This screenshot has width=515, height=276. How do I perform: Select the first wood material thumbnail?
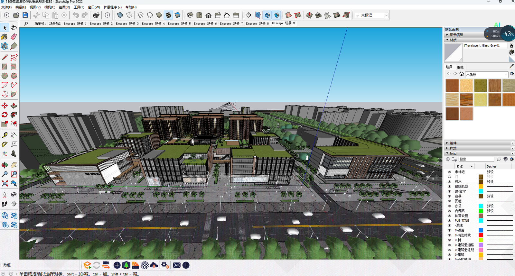[452, 86]
